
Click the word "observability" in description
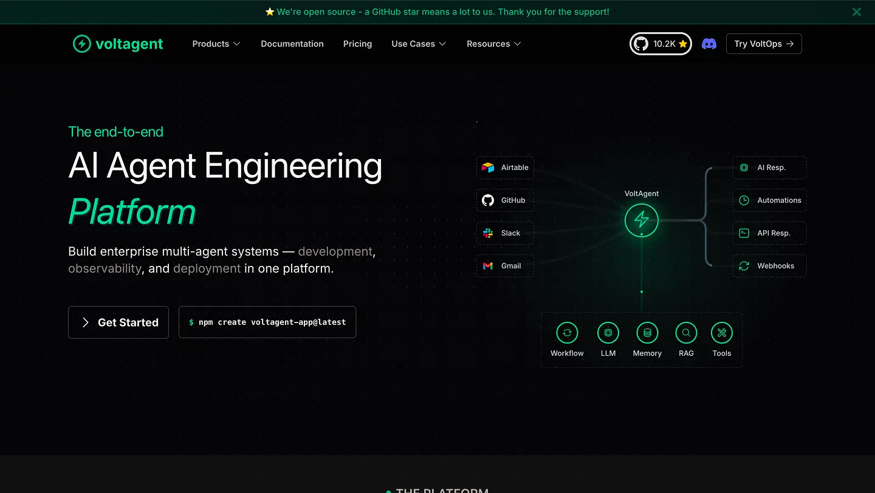point(105,268)
